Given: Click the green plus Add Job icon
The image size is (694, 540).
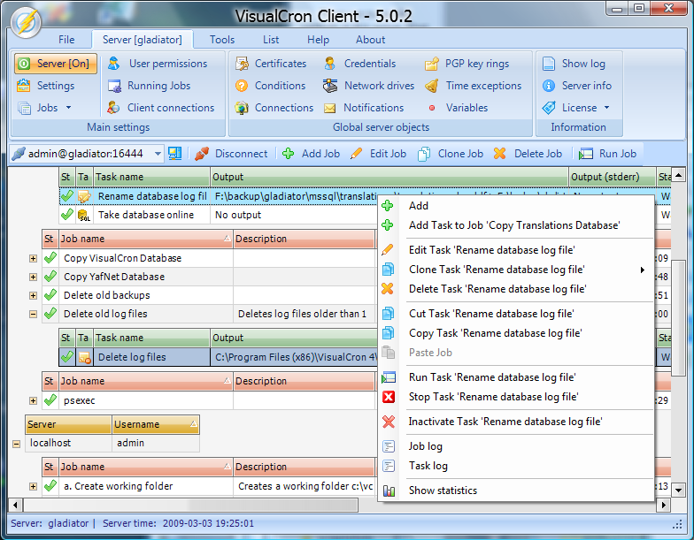Looking at the screenshot, I should click(289, 154).
